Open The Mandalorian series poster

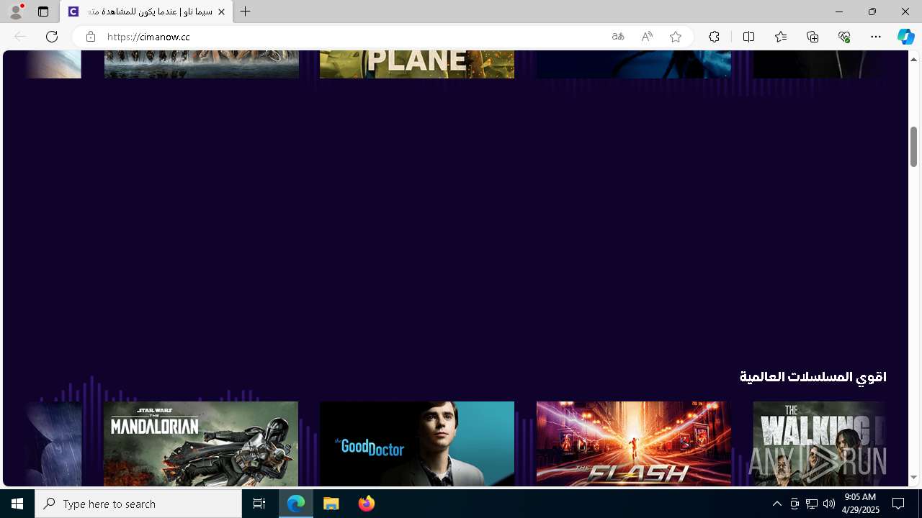tap(201, 444)
